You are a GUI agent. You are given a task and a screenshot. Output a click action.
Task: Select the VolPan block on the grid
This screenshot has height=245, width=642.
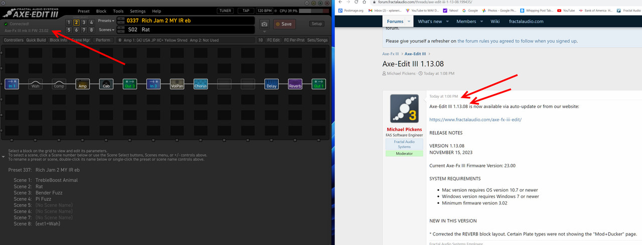(x=177, y=84)
